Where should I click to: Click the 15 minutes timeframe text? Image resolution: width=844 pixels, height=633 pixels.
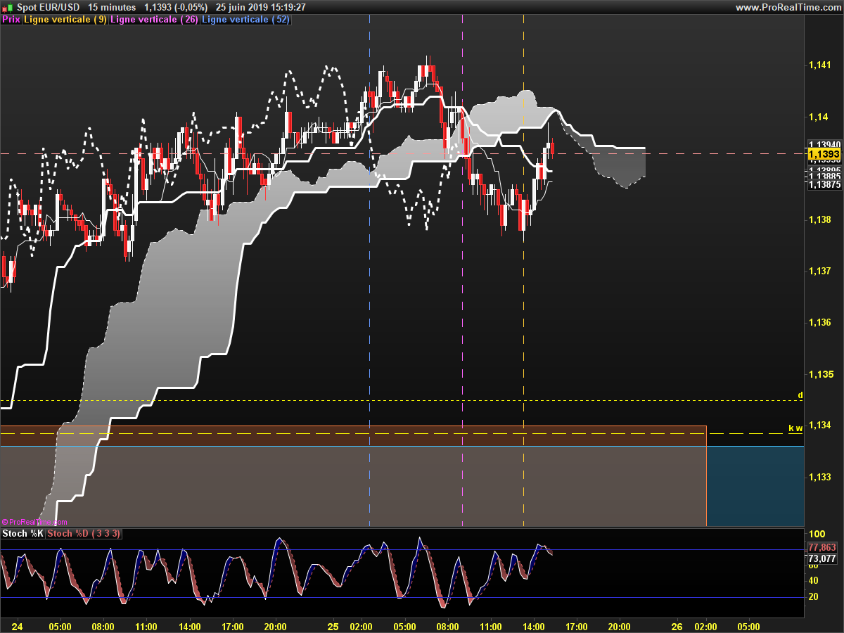tap(112, 7)
